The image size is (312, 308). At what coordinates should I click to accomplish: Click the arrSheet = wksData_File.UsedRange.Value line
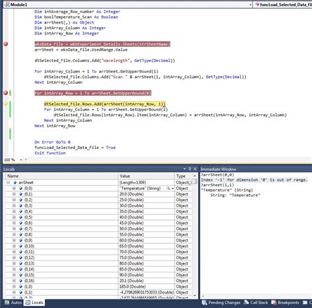(x=81, y=49)
